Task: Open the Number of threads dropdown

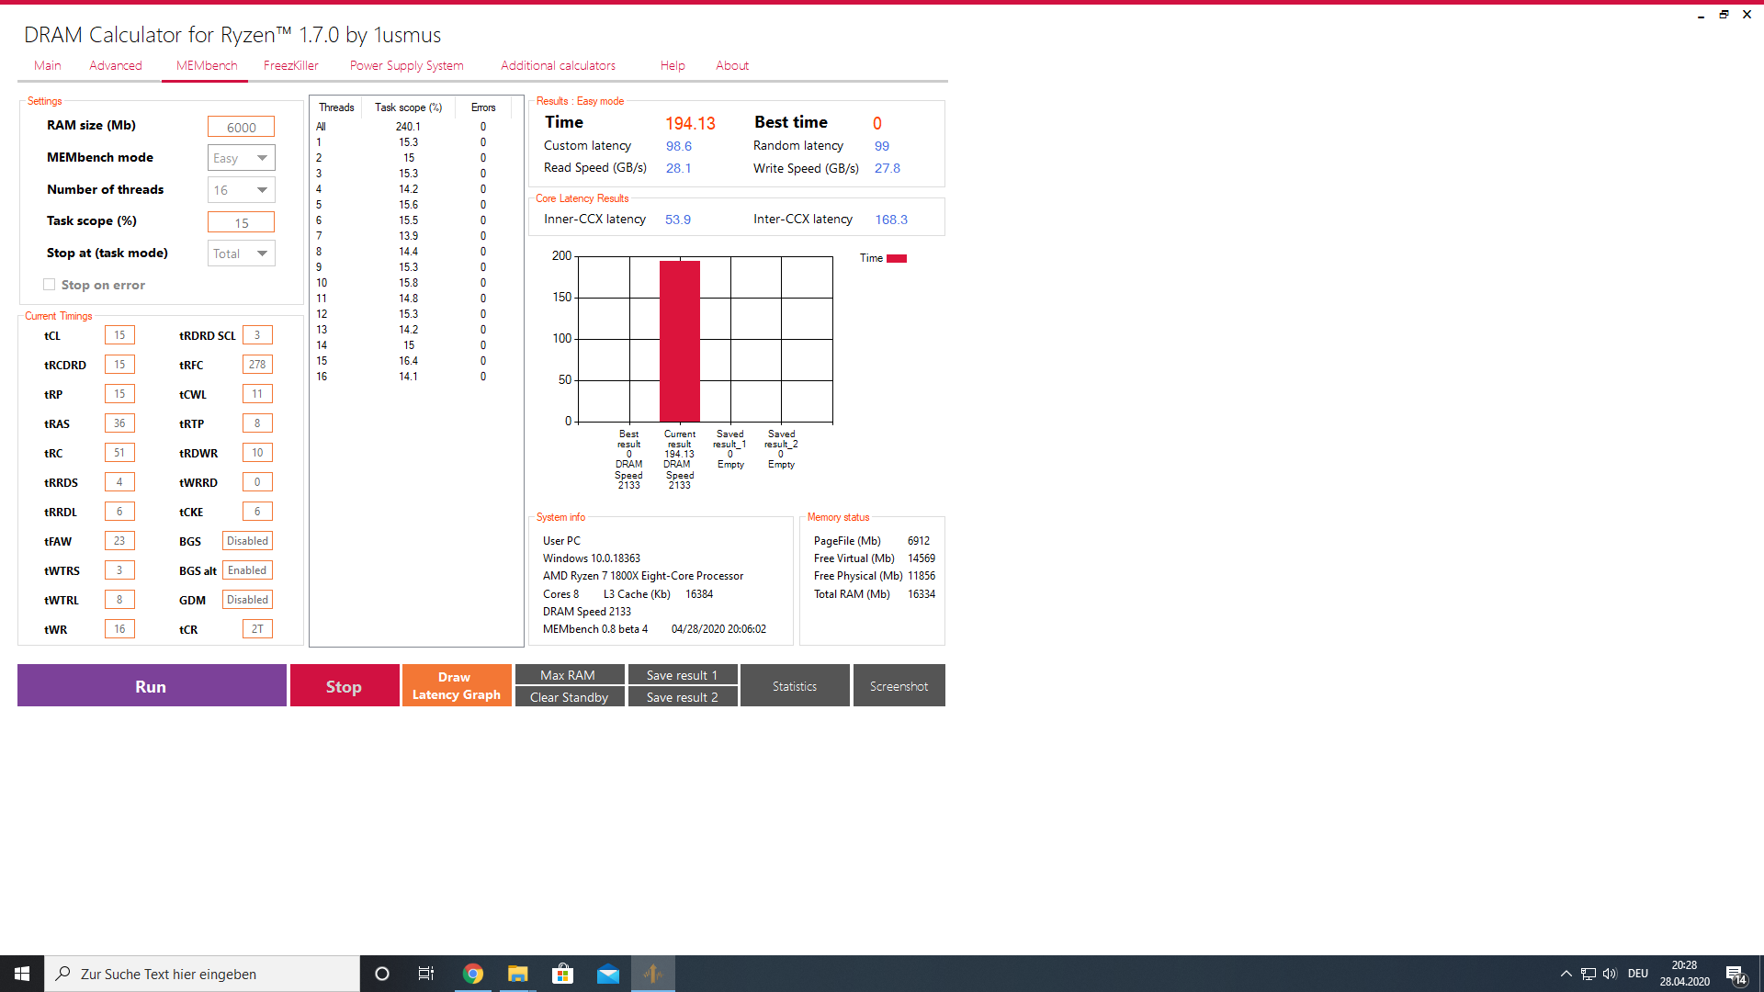Action: pyautogui.click(x=242, y=190)
